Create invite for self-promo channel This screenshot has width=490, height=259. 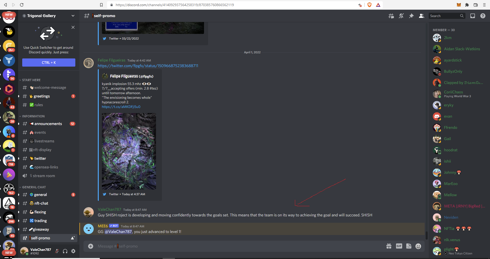tap(73, 238)
